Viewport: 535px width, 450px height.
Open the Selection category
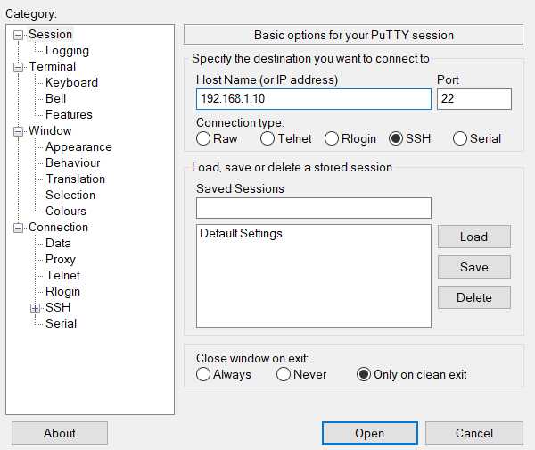[70, 196]
